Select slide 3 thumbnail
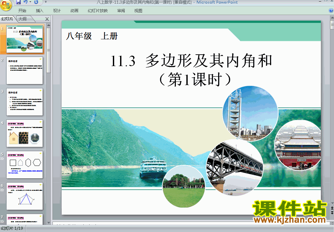 click(x=25, y=102)
